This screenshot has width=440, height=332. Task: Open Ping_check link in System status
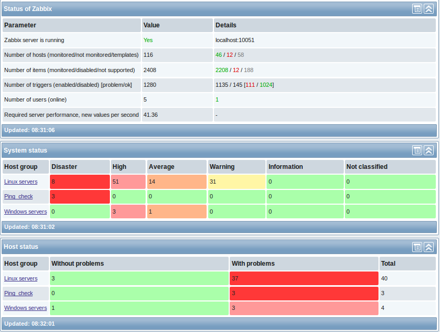(18, 197)
